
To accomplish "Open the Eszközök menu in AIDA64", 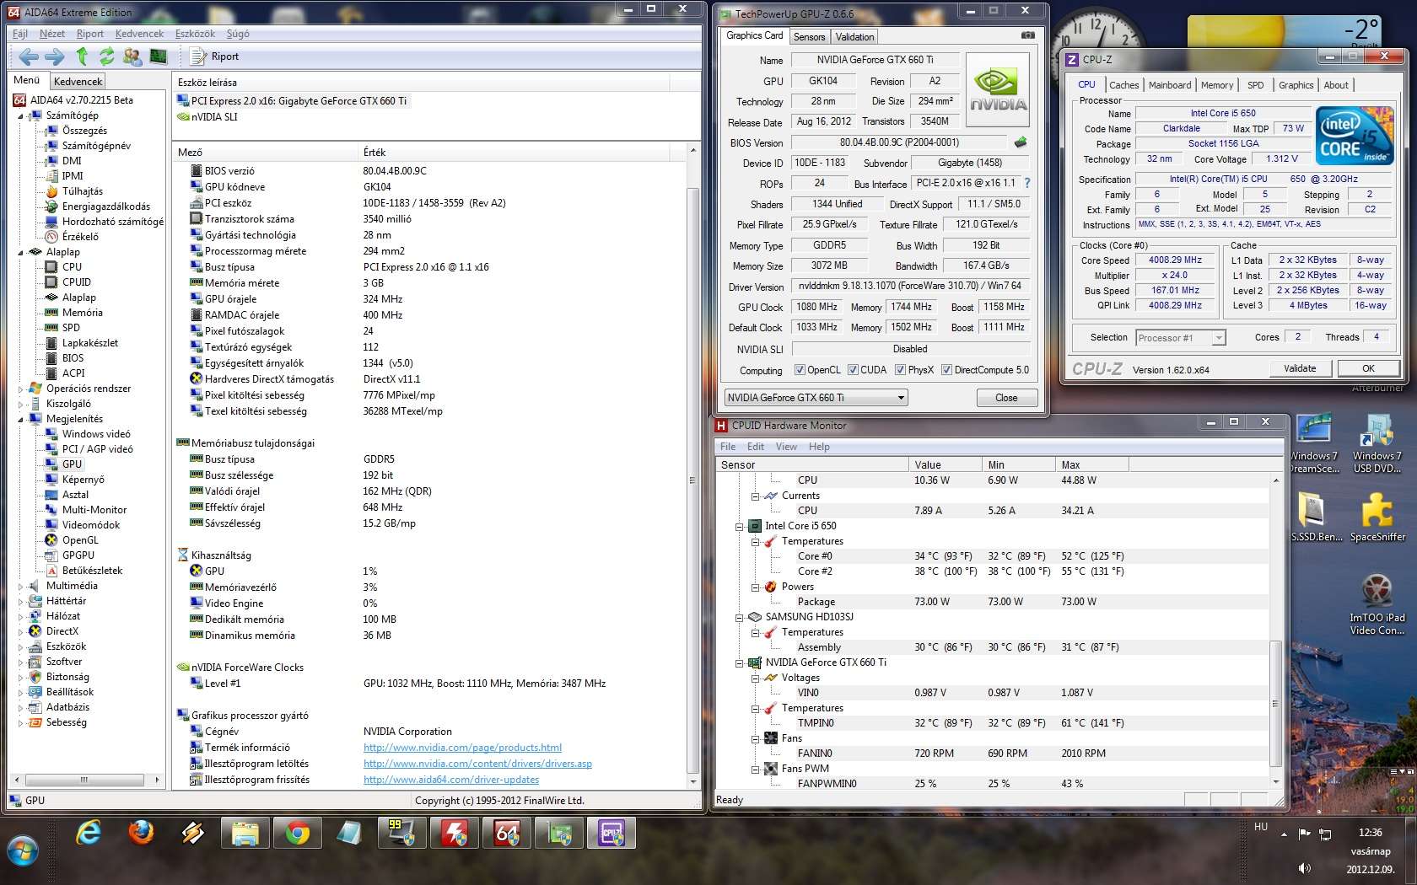I will (x=195, y=34).
